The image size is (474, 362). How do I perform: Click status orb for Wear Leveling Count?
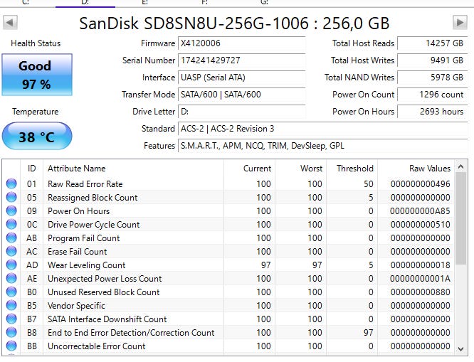tap(11, 265)
